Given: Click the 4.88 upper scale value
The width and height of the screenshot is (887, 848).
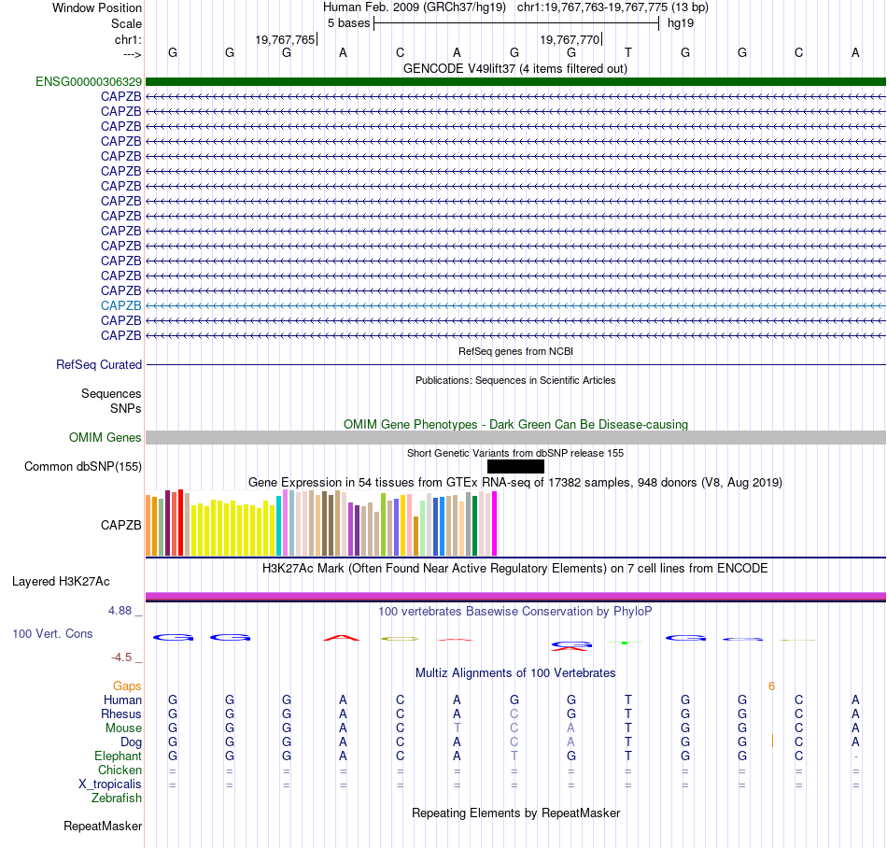Looking at the screenshot, I should pos(120,611).
